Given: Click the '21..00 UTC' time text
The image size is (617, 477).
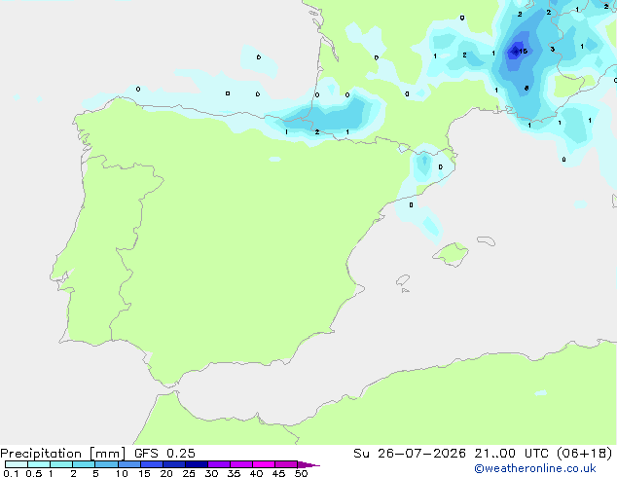Looking at the screenshot, I should (512, 454).
